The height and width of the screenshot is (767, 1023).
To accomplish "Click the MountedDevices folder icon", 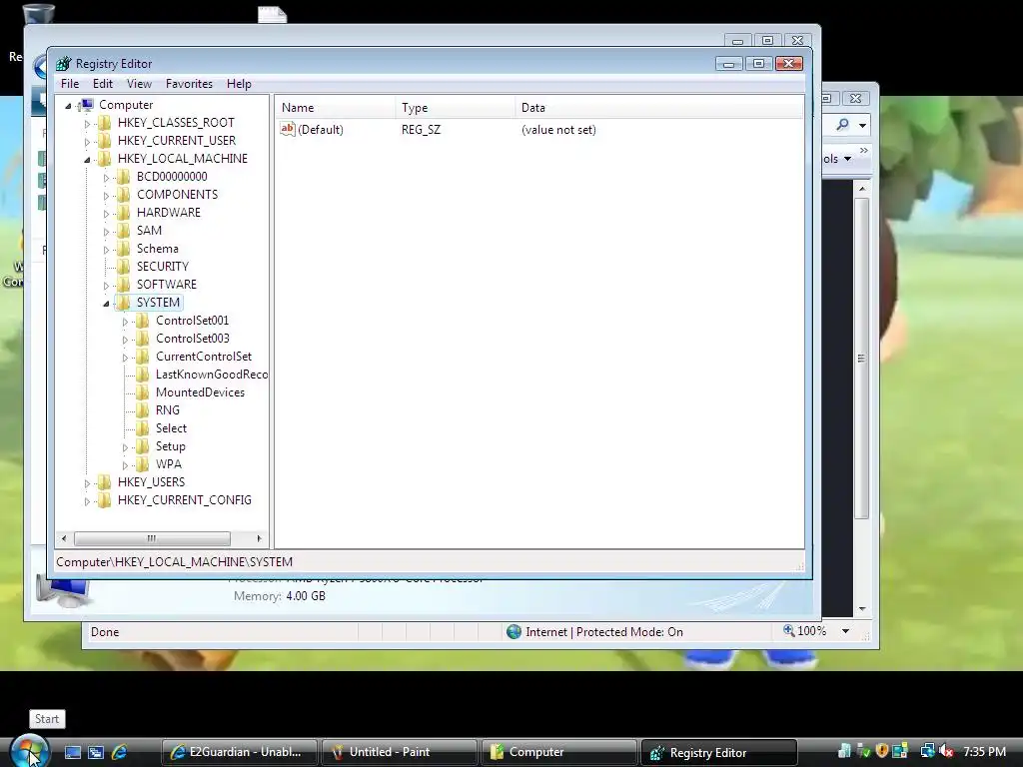I will point(142,392).
